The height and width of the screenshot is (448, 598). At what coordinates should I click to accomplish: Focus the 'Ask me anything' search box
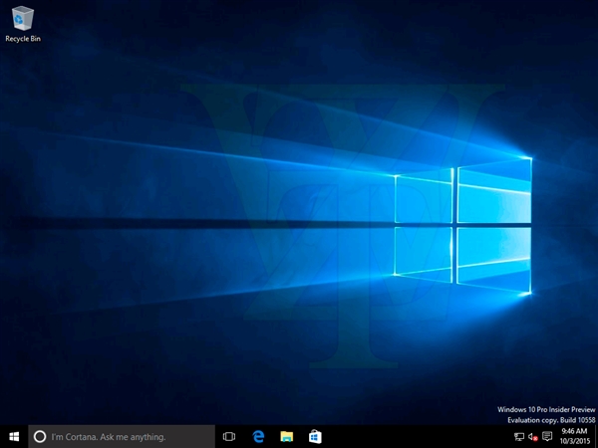[x=120, y=436]
